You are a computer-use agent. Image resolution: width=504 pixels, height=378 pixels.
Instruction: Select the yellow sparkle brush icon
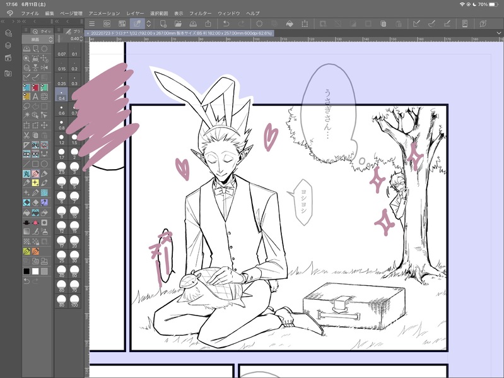click(35, 182)
